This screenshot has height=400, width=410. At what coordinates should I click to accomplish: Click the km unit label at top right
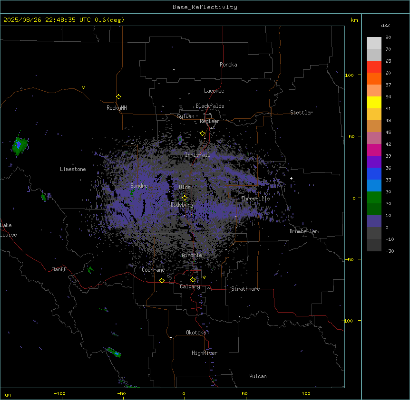click(354, 20)
